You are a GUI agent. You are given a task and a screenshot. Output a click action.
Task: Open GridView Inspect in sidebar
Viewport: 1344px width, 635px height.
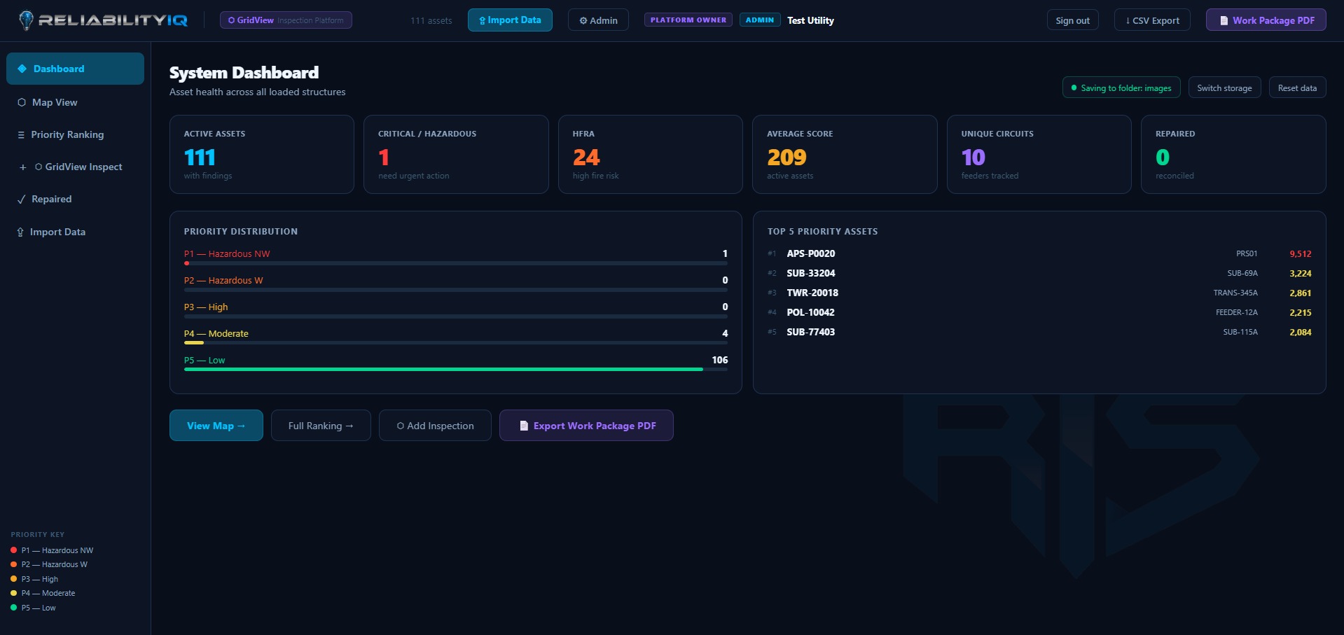pos(75,167)
